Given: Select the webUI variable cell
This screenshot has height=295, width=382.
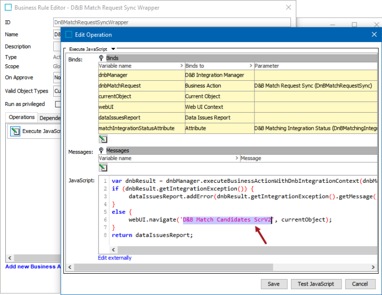Looking at the screenshot, I should [142, 107].
